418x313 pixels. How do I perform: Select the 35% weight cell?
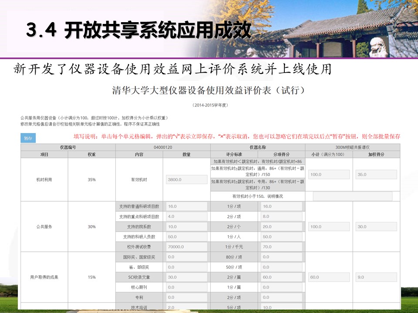click(92, 180)
